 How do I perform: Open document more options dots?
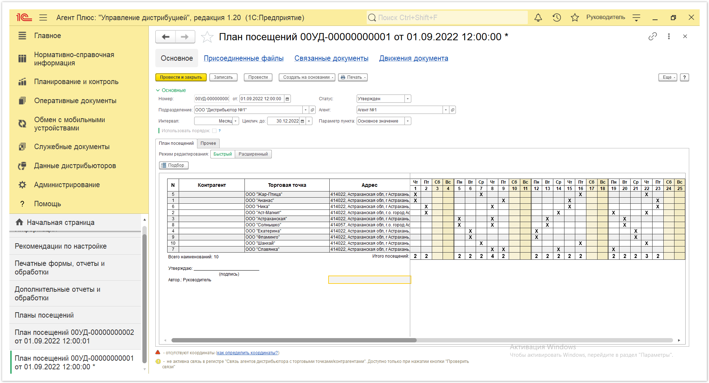coord(669,36)
